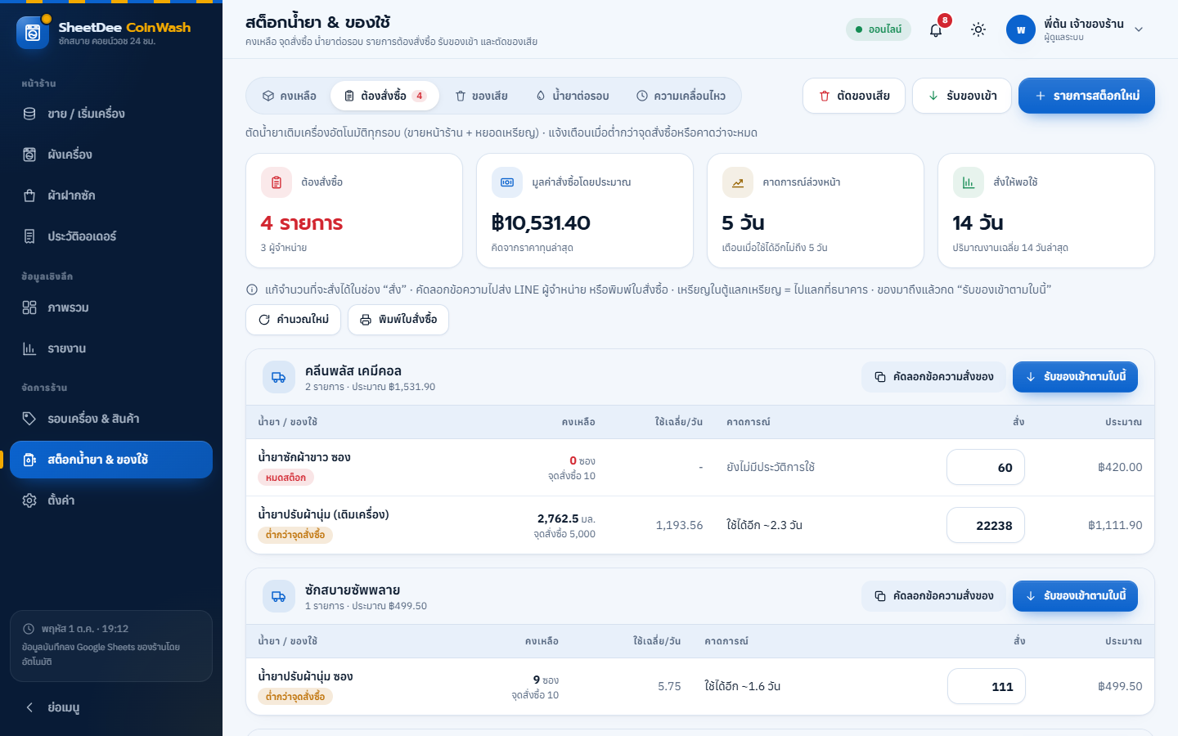Open รอบเครื่อง & สินค้า settings
The image size is (1178, 736).
111,419
